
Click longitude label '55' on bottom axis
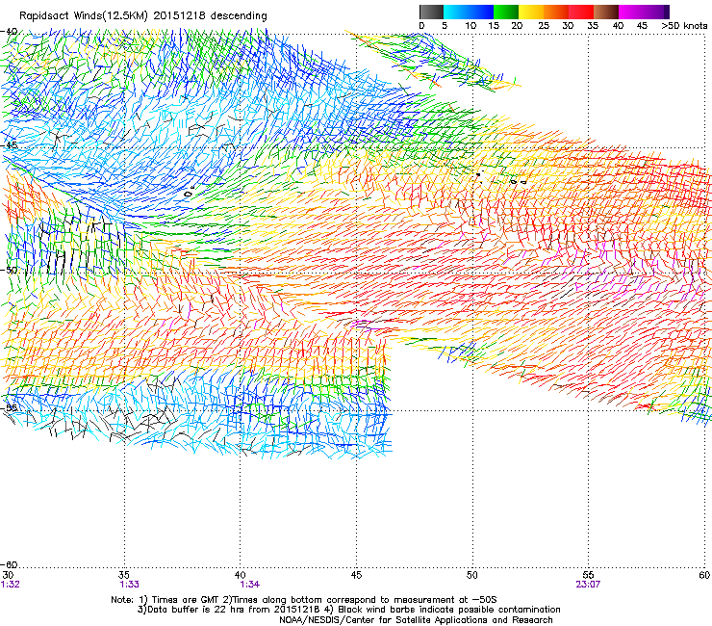[588, 575]
